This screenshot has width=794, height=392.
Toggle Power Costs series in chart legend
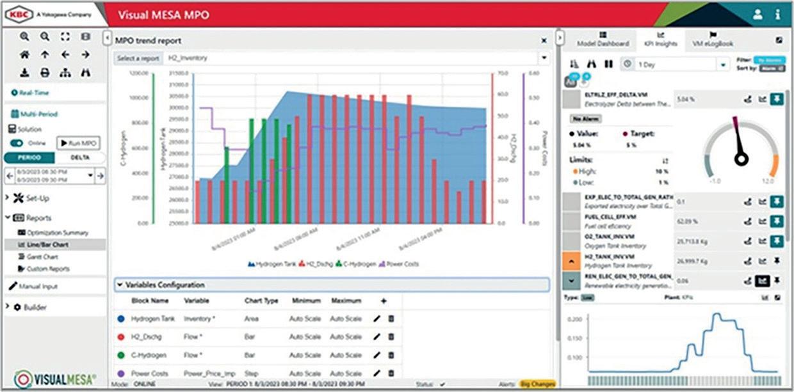point(398,263)
